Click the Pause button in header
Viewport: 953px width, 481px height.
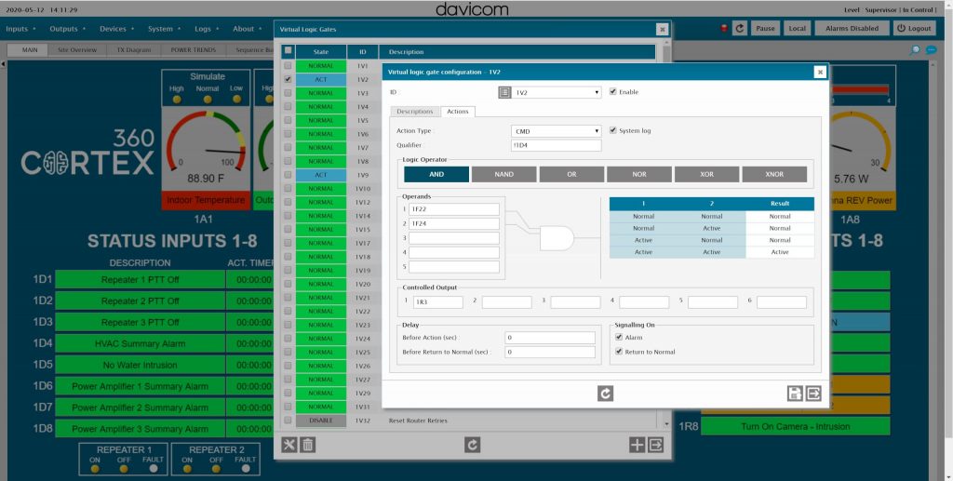[x=765, y=28]
